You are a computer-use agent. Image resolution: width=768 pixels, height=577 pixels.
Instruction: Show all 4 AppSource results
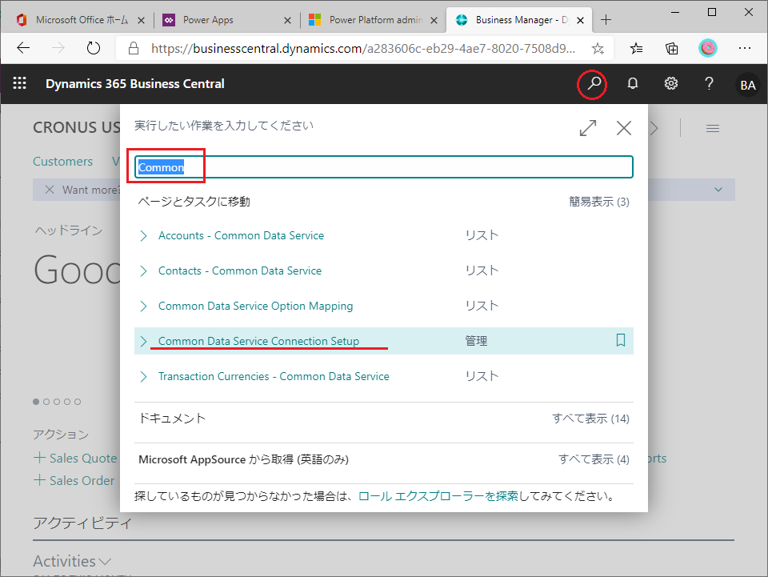coord(594,459)
